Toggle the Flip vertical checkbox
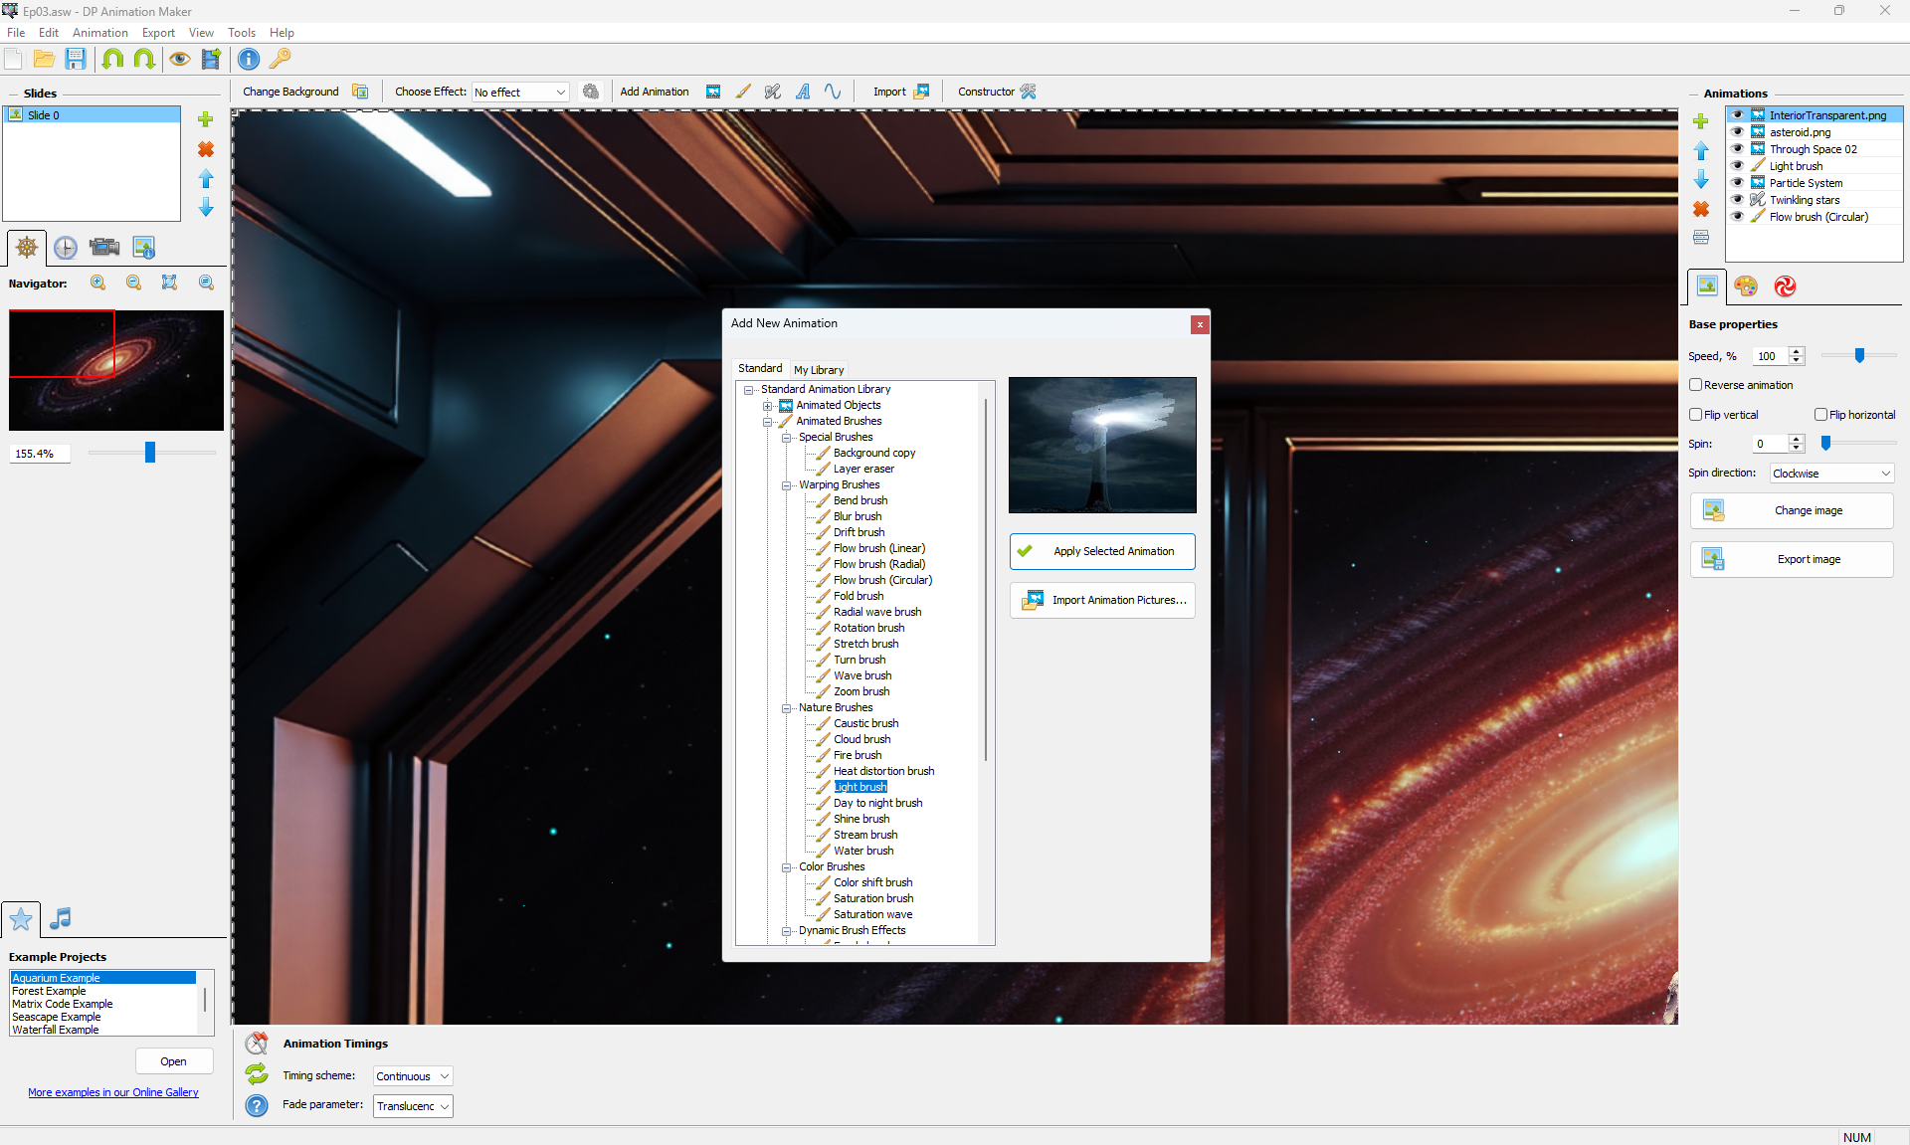The height and width of the screenshot is (1145, 1910). (1696, 415)
